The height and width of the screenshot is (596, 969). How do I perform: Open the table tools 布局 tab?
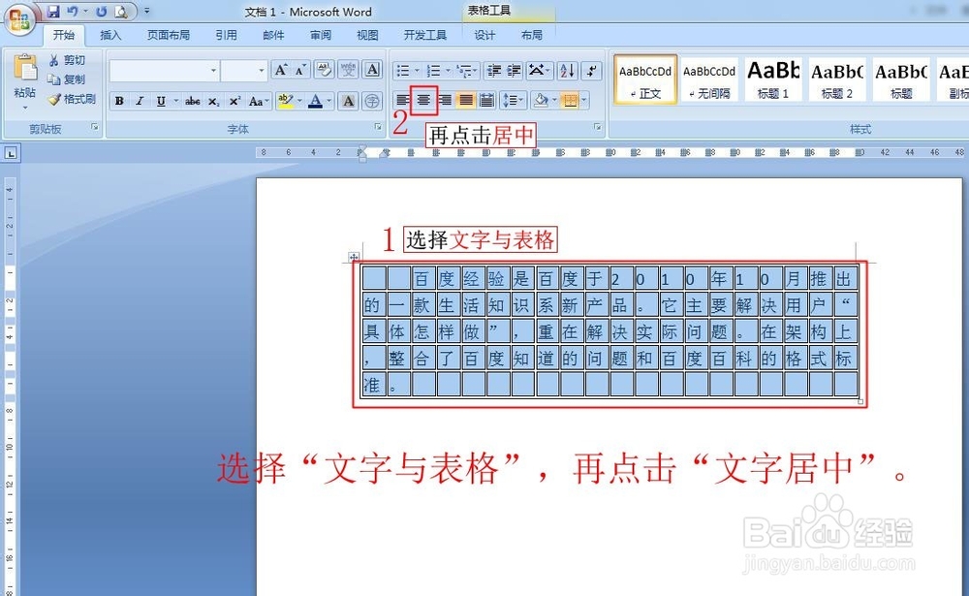click(x=531, y=35)
